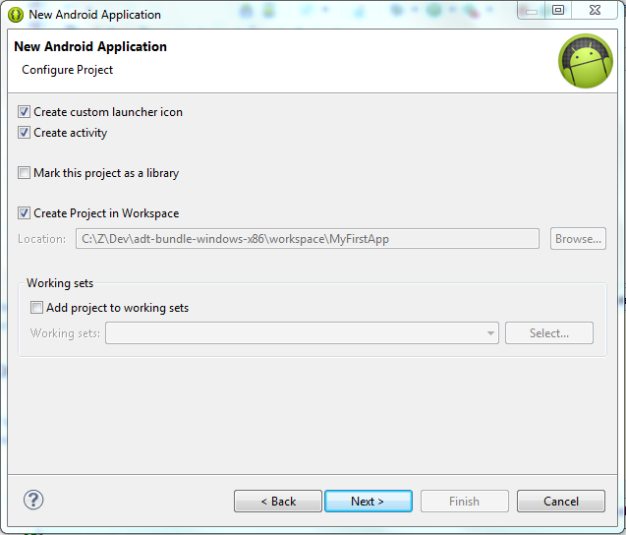The image size is (626, 535).
Task: Click the Location path field
Action: coord(308,239)
